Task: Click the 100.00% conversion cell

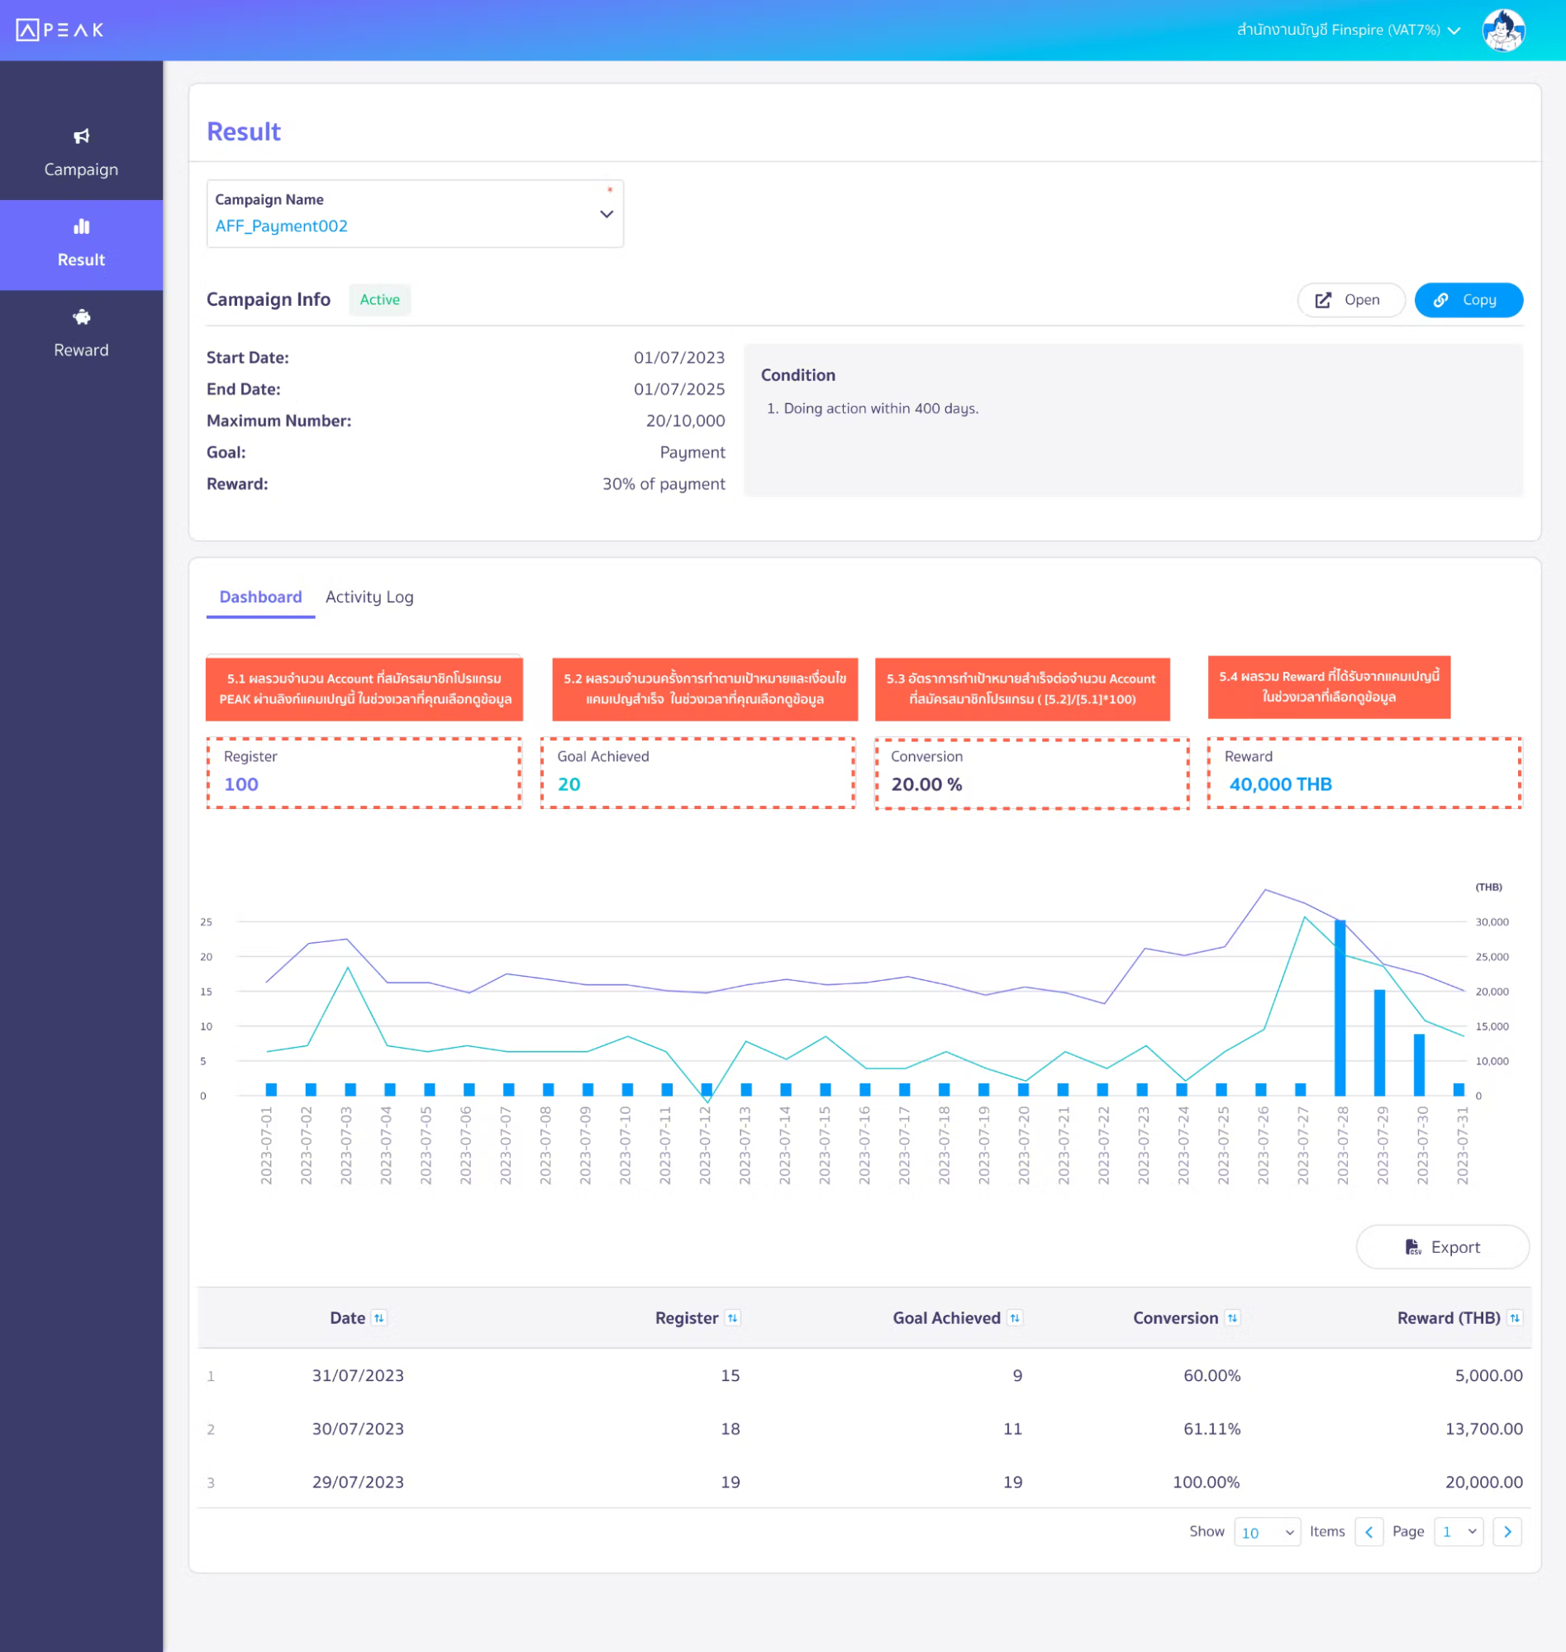Action: (x=1207, y=1482)
